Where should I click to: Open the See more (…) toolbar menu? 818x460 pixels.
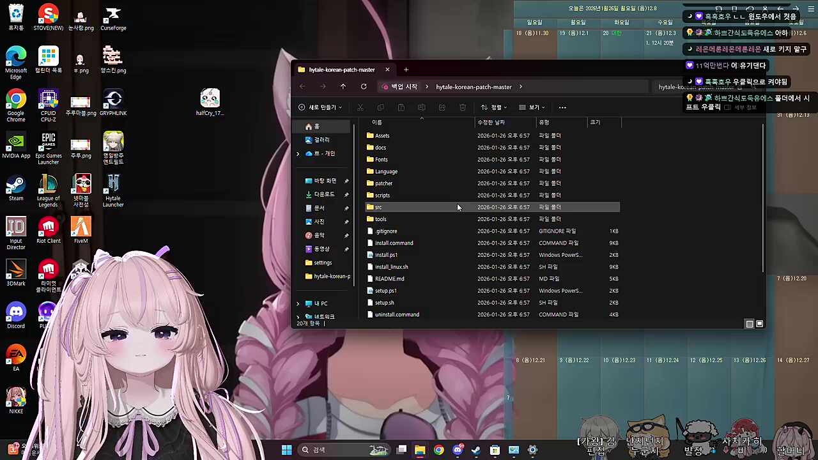point(562,107)
